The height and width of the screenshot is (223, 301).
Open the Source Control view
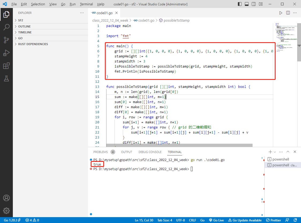(x=6, y=40)
